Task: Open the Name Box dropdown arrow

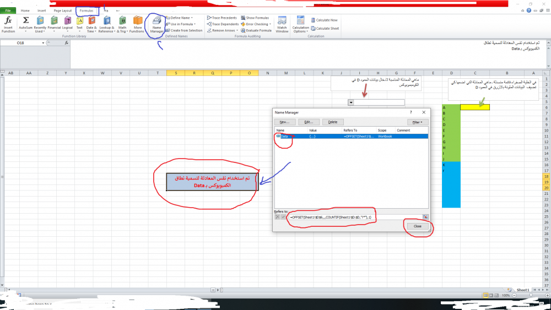Action: click(x=43, y=43)
